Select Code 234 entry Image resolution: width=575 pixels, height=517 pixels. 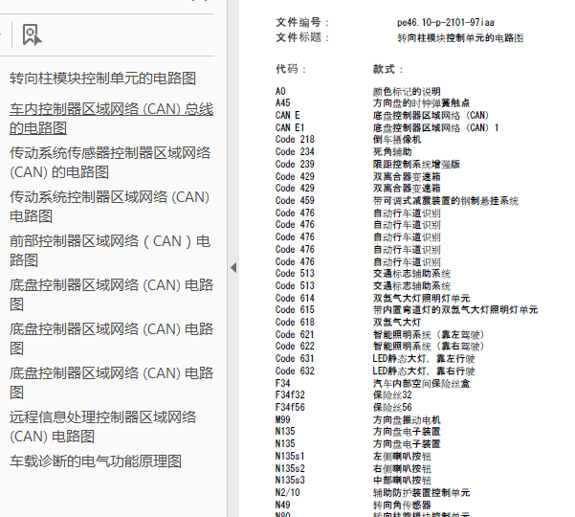[295, 152]
